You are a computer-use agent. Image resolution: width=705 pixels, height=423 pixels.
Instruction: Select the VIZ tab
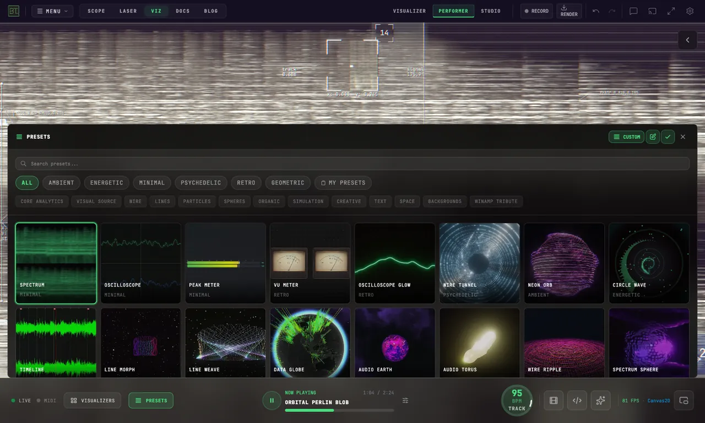coord(156,11)
